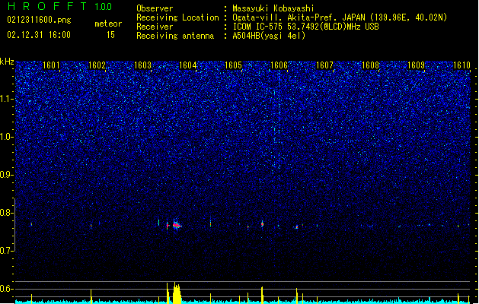Screen dimensions: 479x304
Task: Click the 'meteor' label
Action: point(108,24)
